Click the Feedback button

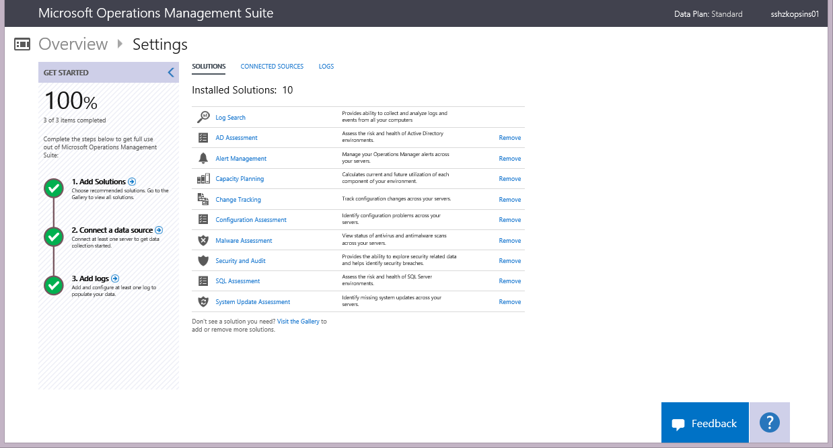click(704, 422)
